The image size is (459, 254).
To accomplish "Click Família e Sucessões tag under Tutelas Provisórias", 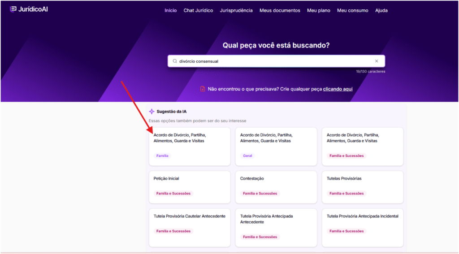I will coord(346,194).
